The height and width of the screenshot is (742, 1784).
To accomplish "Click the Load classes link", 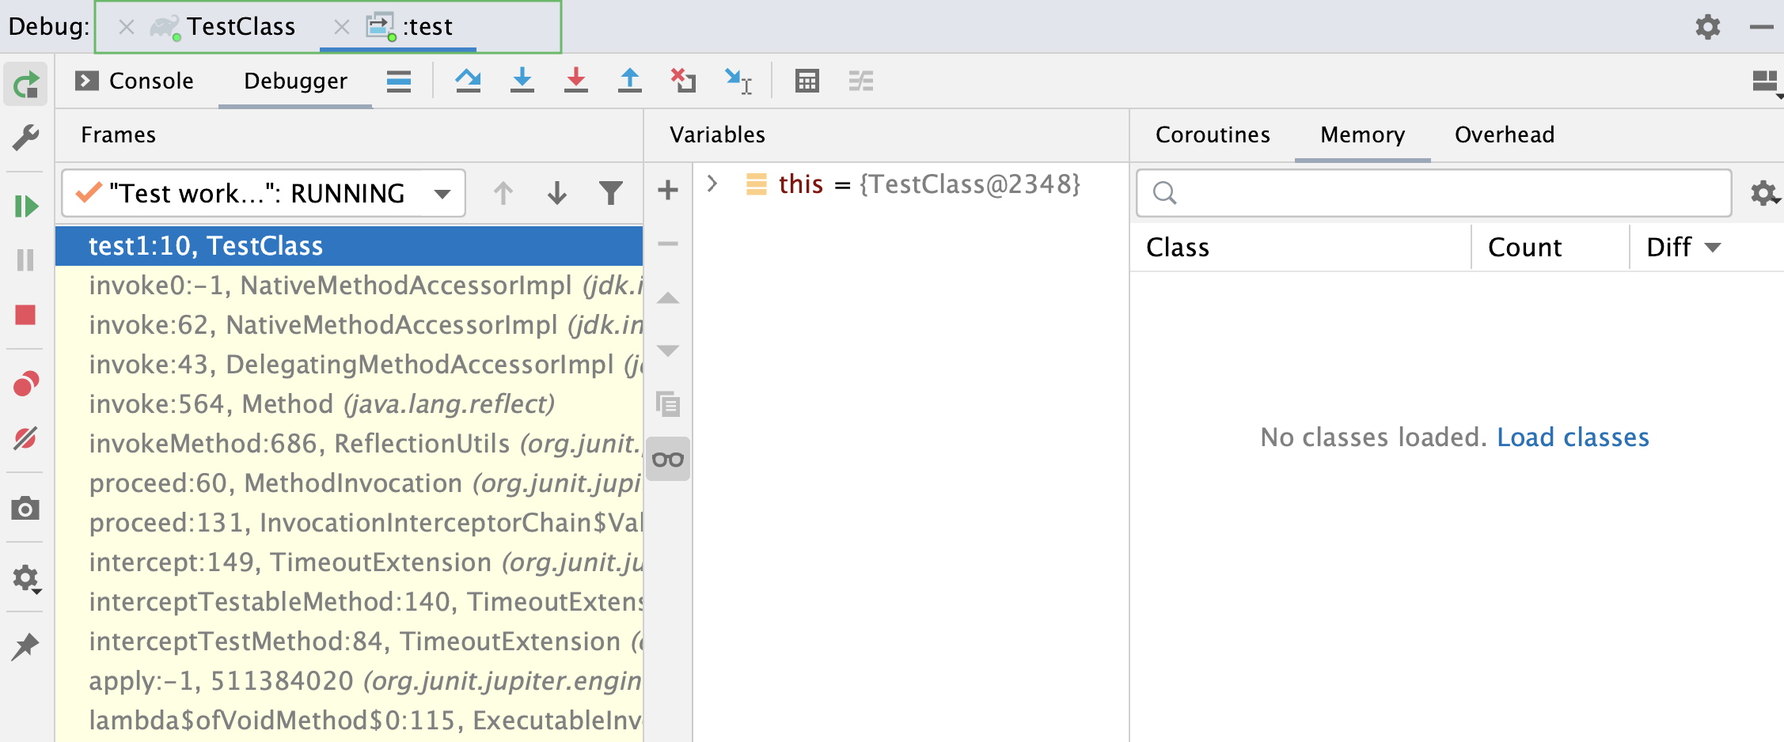I will pos(1572,437).
